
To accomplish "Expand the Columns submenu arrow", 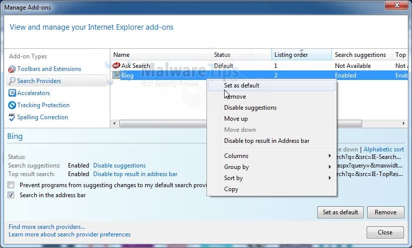I will pos(329,156).
